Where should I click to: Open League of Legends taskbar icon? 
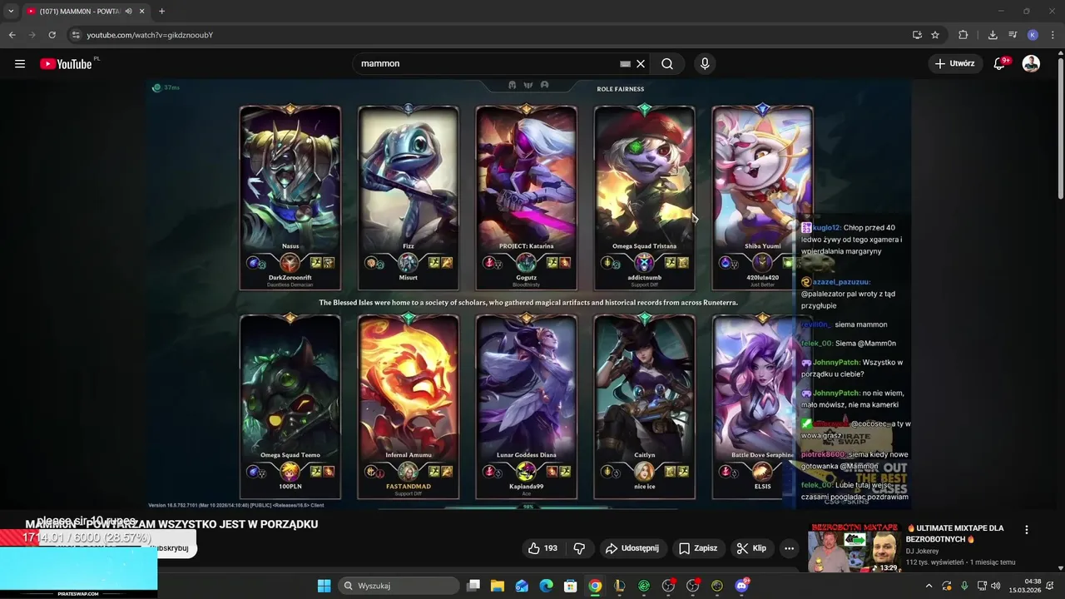620,586
